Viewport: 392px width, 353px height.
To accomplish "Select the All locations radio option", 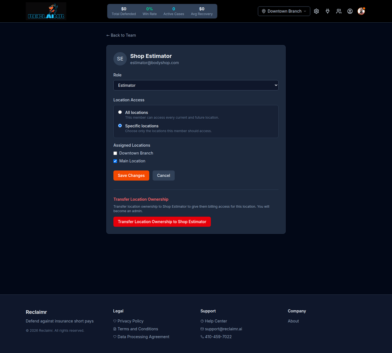I will [120, 112].
